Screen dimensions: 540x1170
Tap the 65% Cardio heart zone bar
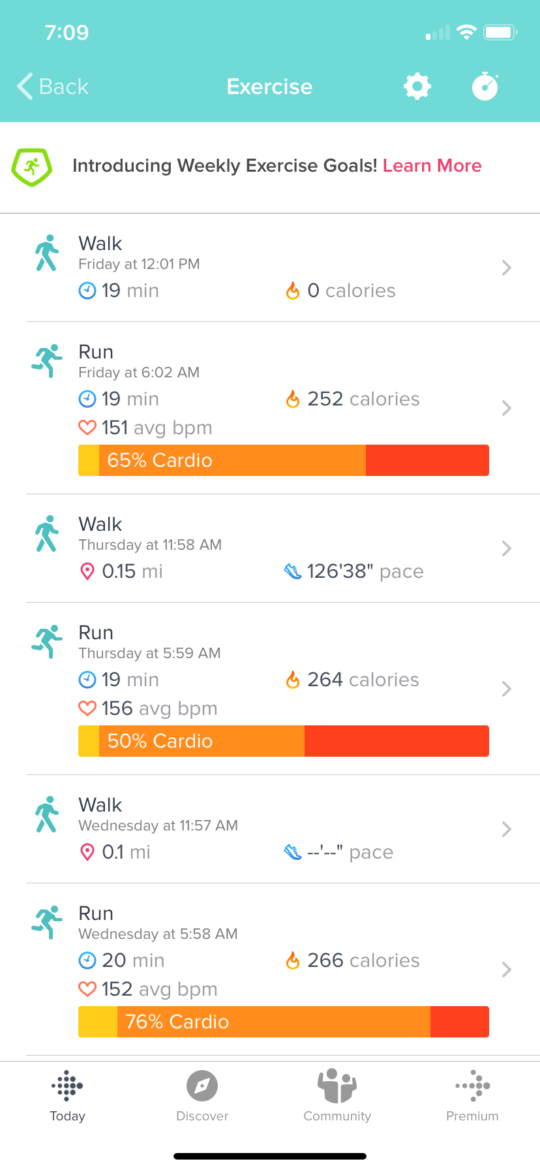point(283,460)
